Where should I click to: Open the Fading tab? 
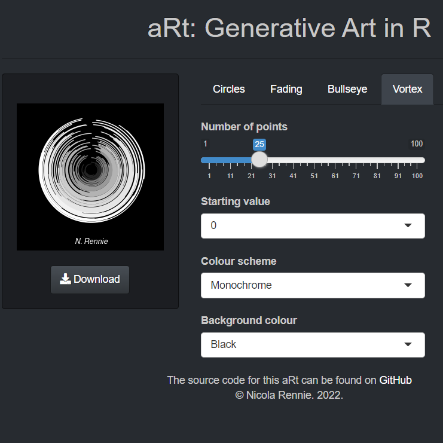point(286,89)
